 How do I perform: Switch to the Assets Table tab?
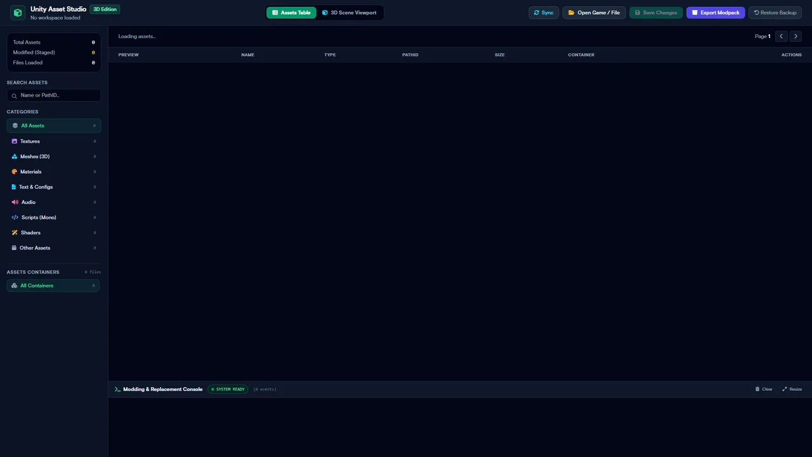point(291,13)
